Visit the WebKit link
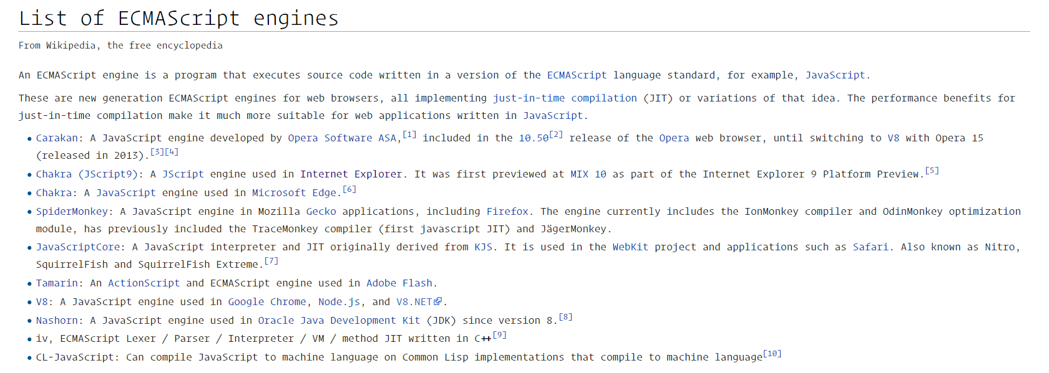This screenshot has width=1049, height=373. (x=630, y=247)
